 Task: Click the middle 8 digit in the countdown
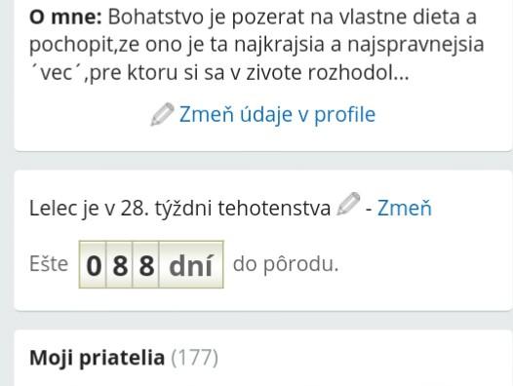(x=120, y=264)
